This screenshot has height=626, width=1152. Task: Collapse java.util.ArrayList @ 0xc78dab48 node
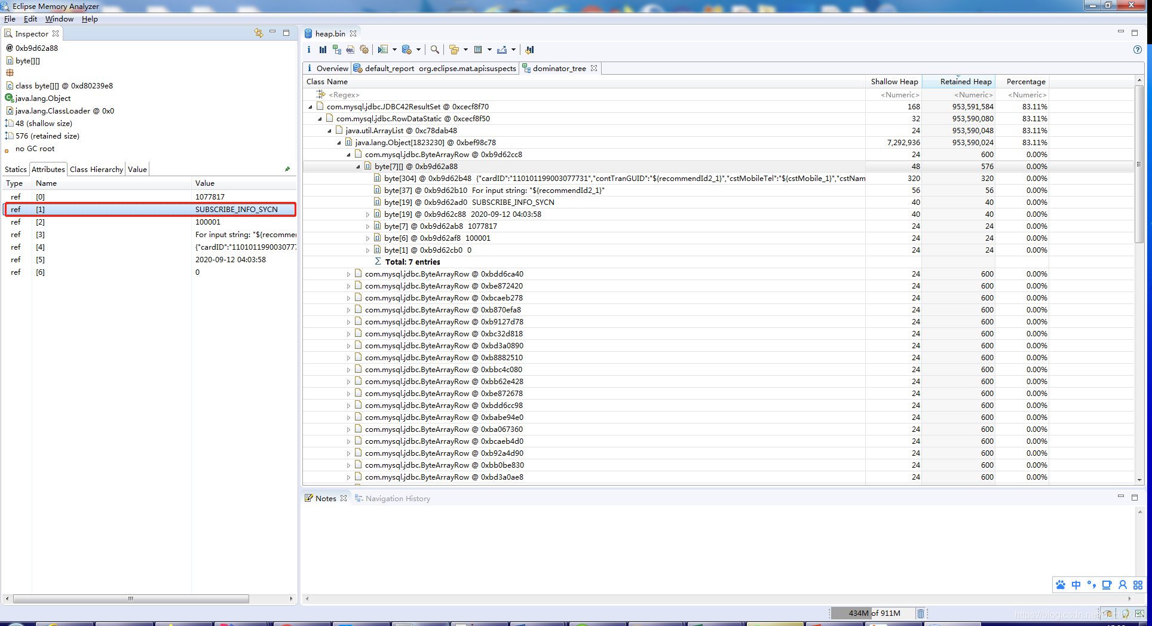[x=329, y=131]
